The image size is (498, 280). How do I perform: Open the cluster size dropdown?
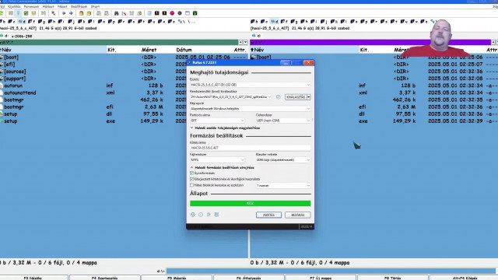283,160
